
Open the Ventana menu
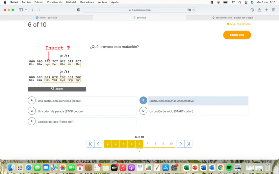[x=102, y=2]
